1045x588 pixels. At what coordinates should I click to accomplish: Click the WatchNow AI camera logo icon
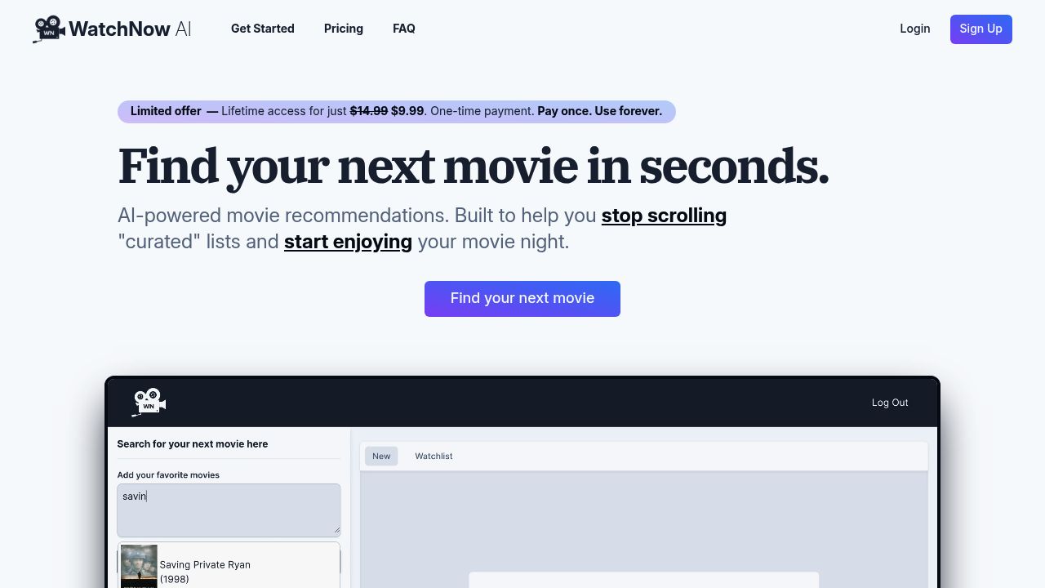click(x=49, y=29)
